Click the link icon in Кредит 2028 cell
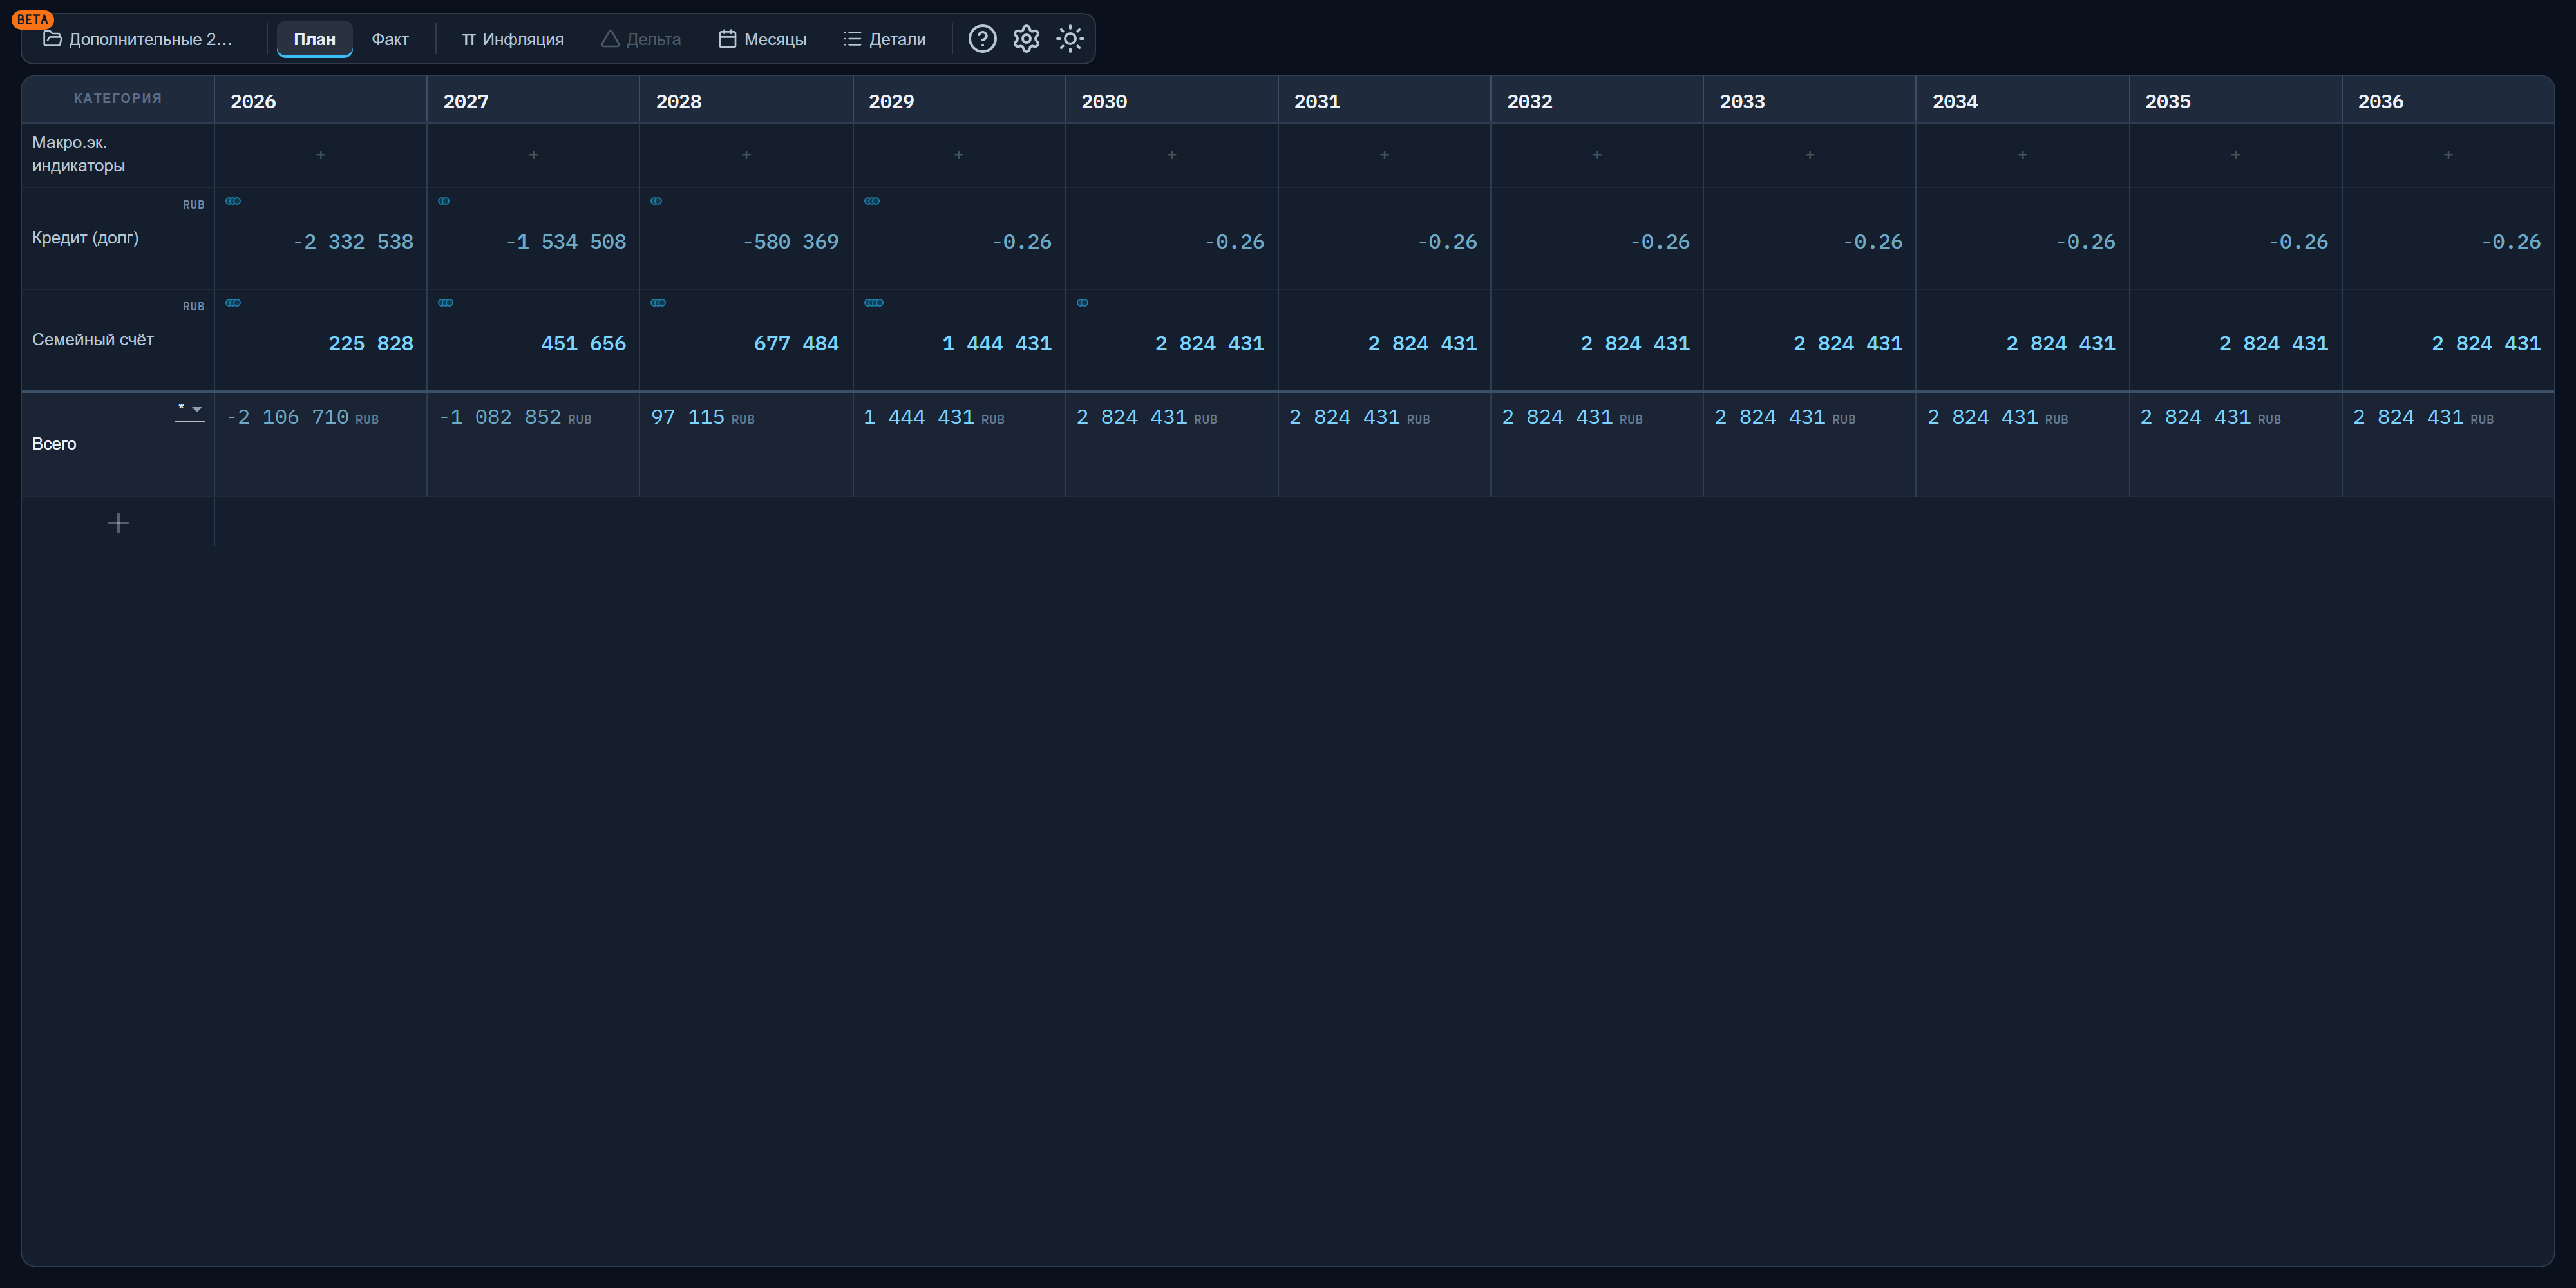The width and height of the screenshot is (2576, 1288). click(x=656, y=201)
